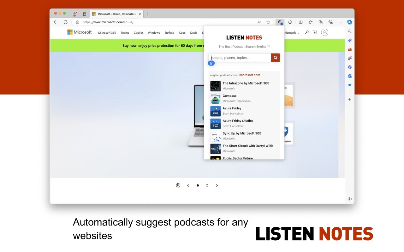
Task: Open sidebar settings gear
Action: [x=349, y=199]
